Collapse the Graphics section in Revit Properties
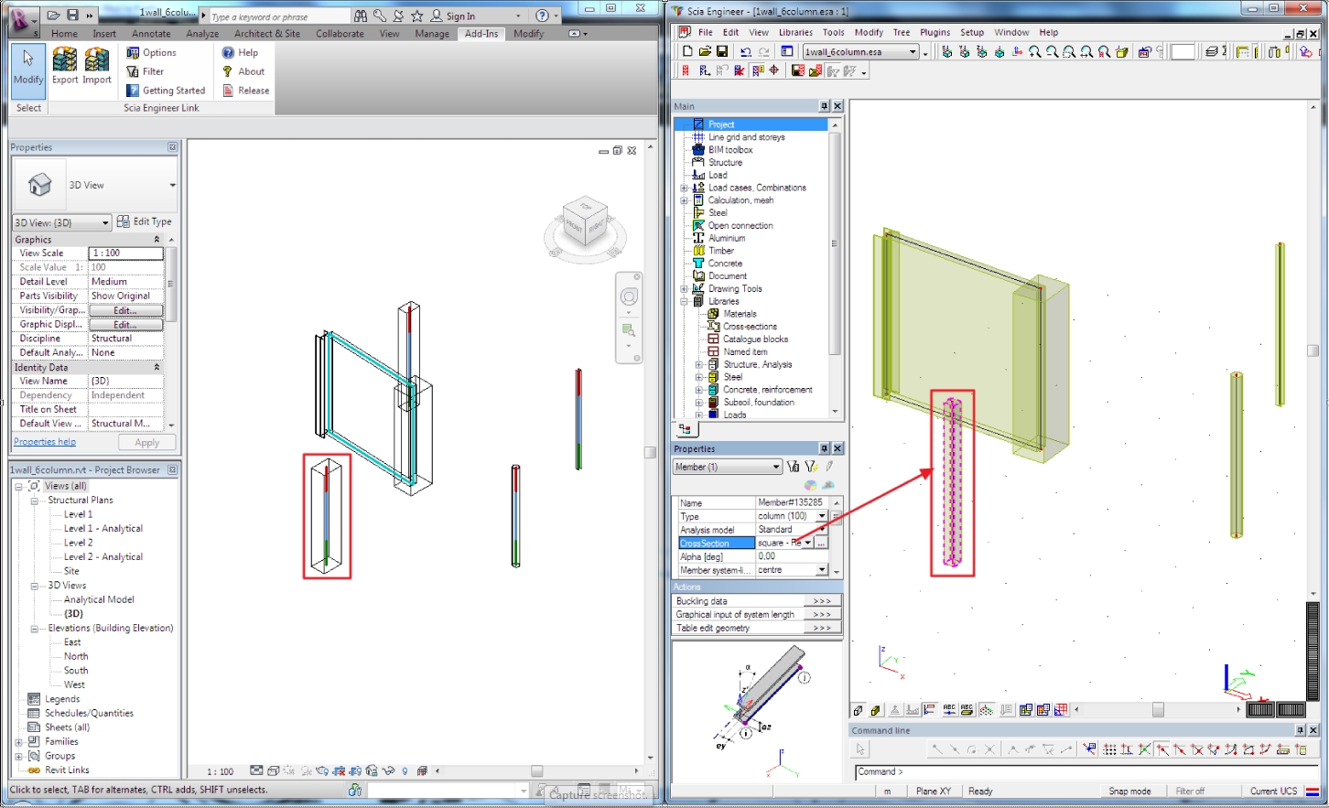Viewport: 1329px width, 808px height. coord(157,240)
